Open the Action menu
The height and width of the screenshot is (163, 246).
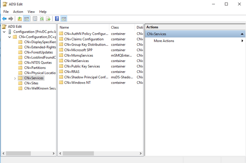pyautogui.click(x=18, y=12)
